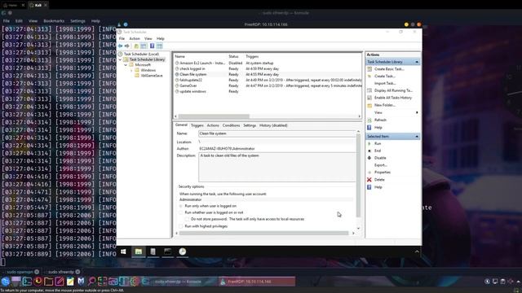Switch to the Conditions tab
Screen dimensions: 522x293
(231, 125)
